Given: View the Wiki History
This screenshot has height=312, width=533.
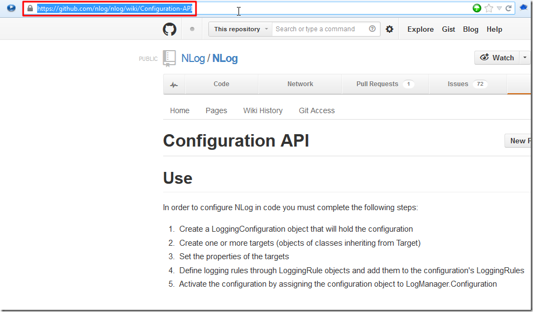Looking at the screenshot, I should pos(263,110).
